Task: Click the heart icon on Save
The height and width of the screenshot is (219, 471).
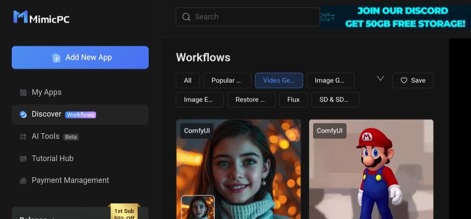Action: (404, 81)
